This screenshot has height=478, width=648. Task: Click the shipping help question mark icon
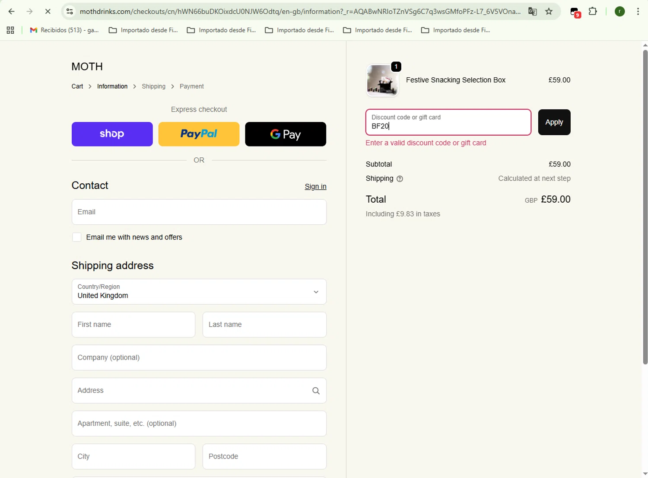click(400, 179)
